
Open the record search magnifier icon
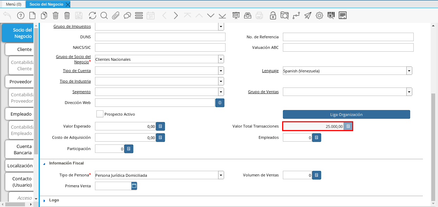coord(104,15)
